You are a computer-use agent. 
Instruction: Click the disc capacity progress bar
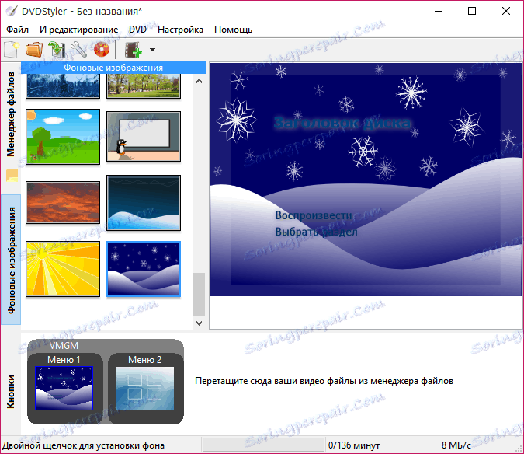tap(263, 445)
